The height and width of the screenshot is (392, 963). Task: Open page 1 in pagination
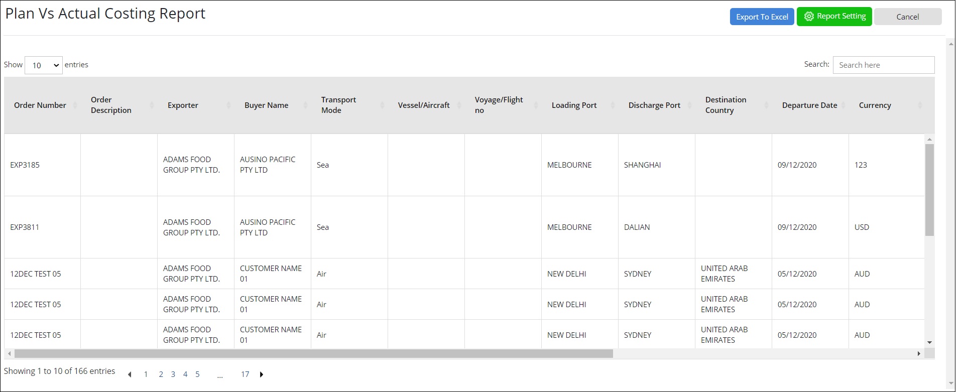point(146,374)
